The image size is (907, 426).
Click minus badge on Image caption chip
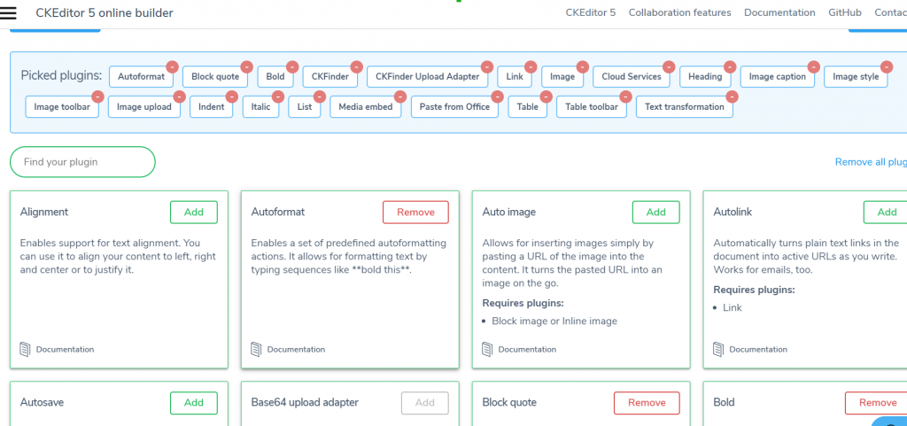[814, 66]
